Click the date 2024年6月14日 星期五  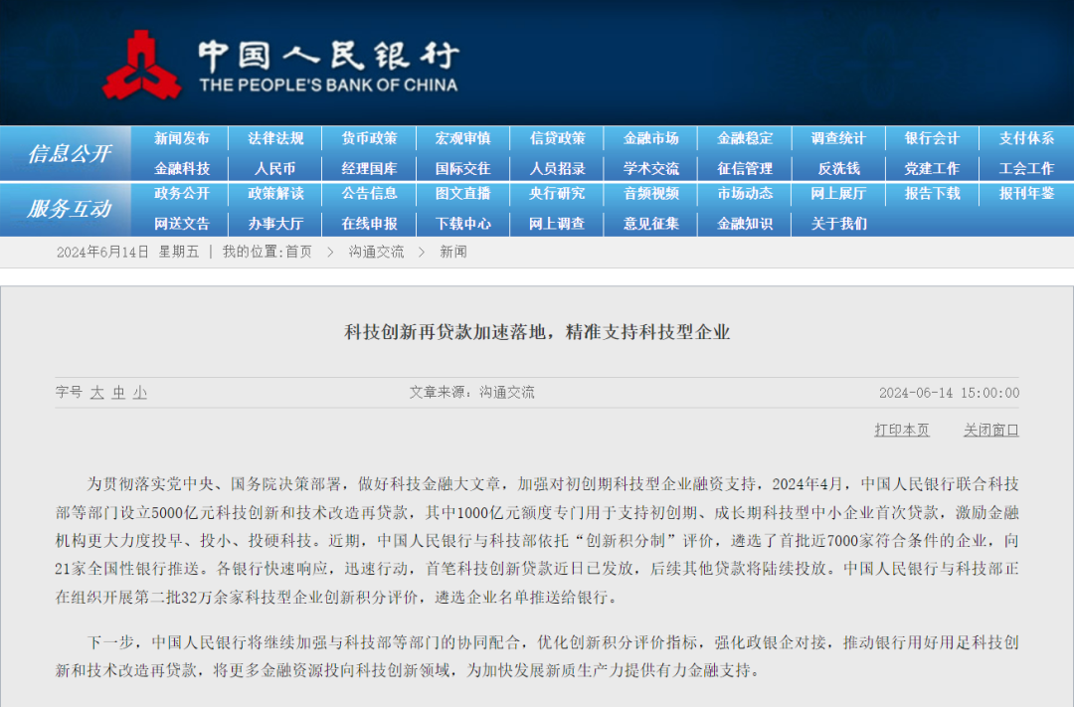[127, 253]
